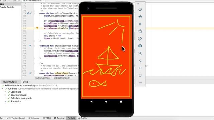Tap the drawn fish on the emulator canvas
Screen dimensions: 214x120
coord(98,83)
